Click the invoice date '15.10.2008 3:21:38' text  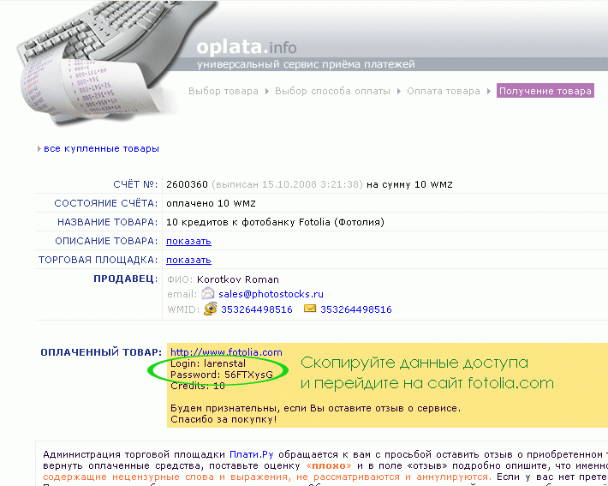[312, 184]
